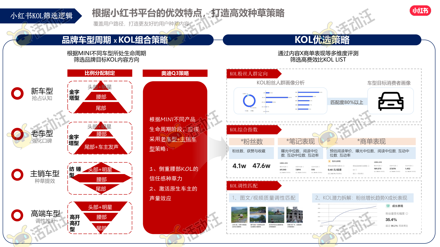Click the KOL粉丝人群定向 red tag
Image resolution: width=440 pixels, height=247 pixels.
click(254, 74)
